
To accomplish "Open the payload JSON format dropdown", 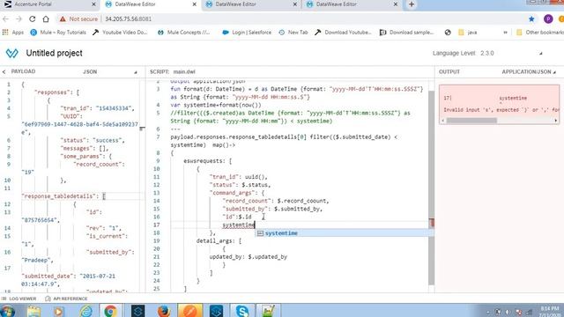I will pyautogui.click(x=109, y=72).
